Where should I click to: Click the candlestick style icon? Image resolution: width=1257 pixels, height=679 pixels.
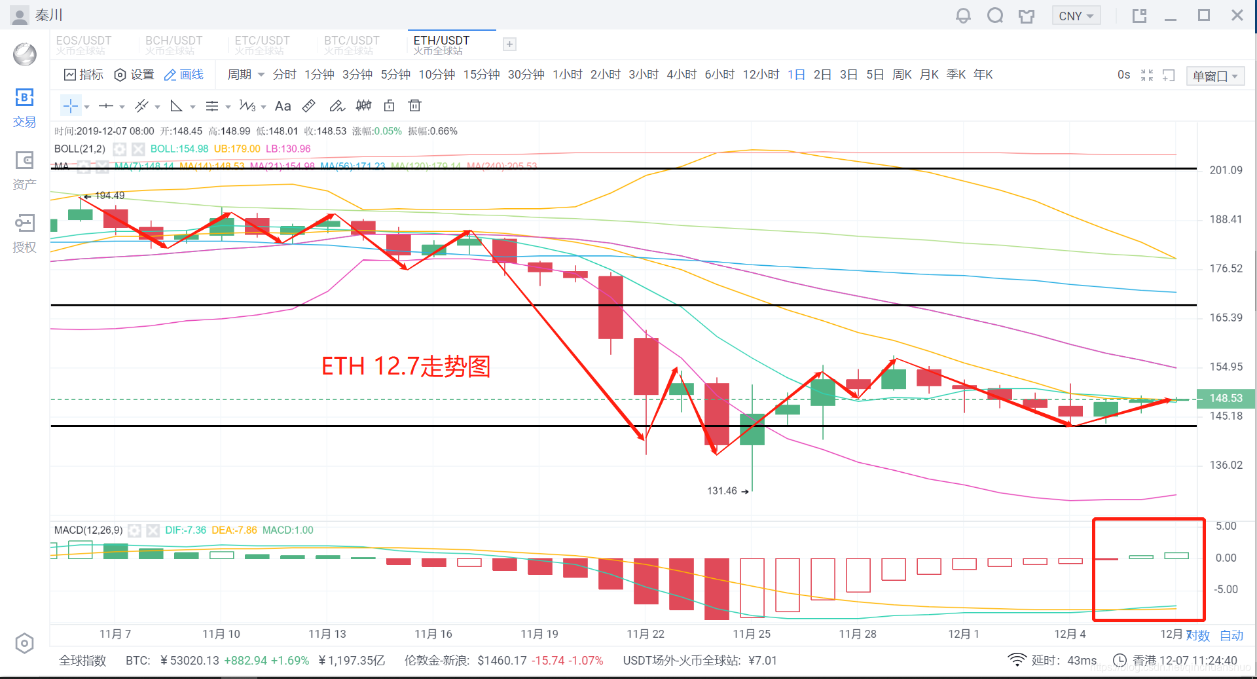click(x=363, y=106)
